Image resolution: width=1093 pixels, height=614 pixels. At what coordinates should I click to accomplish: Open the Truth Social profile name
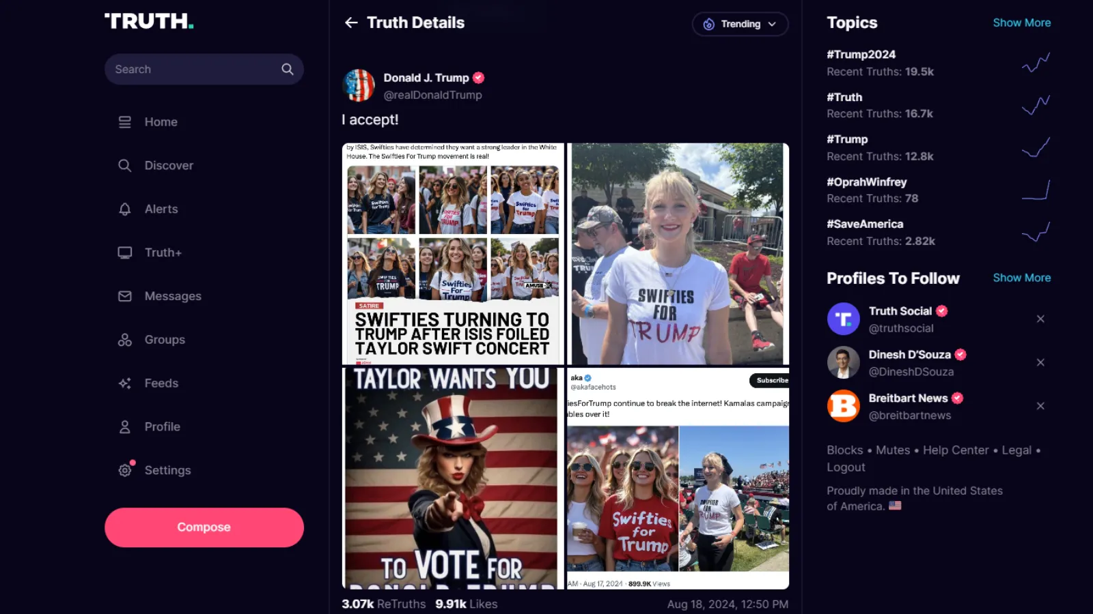900,311
